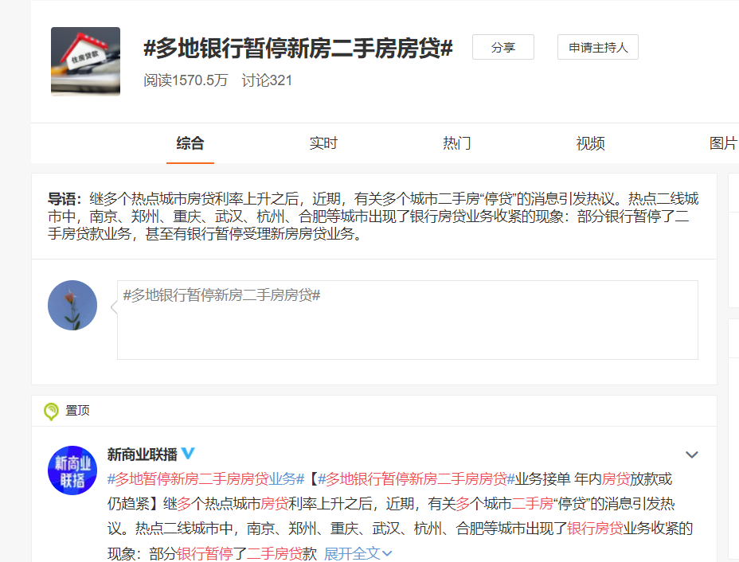Click the 申请主持人 button
The image size is (739, 562).
[x=597, y=47]
